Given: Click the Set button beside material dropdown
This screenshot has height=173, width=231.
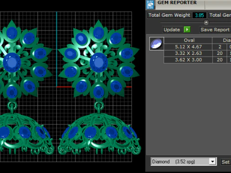Looking at the screenshot, I should click(226, 162).
